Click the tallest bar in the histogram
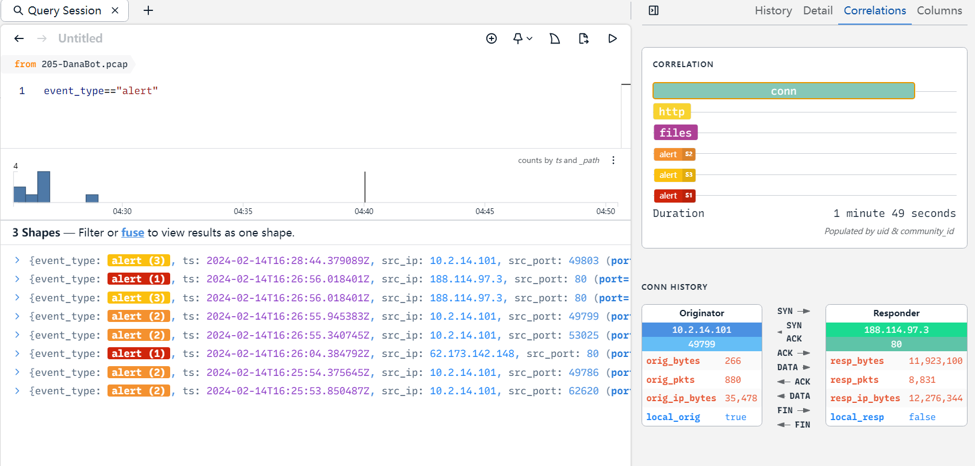 tap(44, 187)
